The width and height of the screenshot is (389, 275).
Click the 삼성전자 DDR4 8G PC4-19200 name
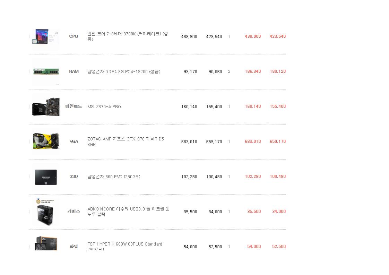[123, 72]
